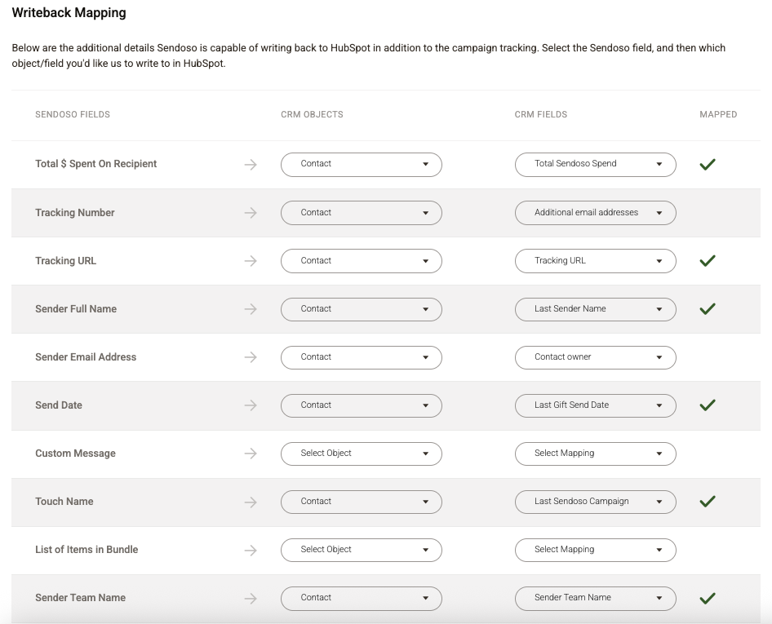Click mapped checkmark for Total $ Spent On Recipient
Viewport: 772px width, 624px height.
coord(708,165)
